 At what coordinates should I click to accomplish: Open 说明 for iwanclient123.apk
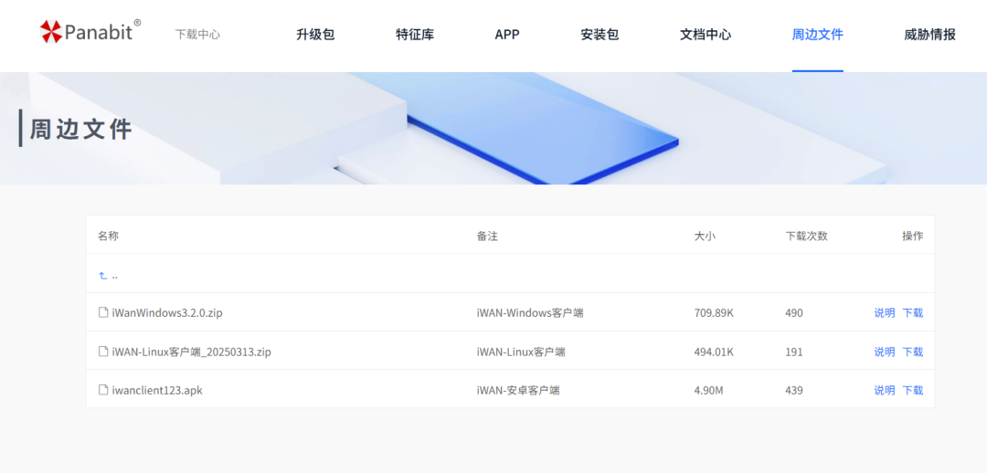click(885, 390)
